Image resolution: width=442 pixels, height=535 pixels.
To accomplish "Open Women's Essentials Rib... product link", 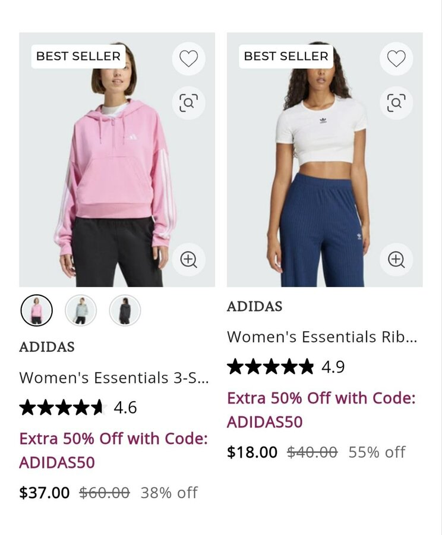I will click(x=322, y=337).
